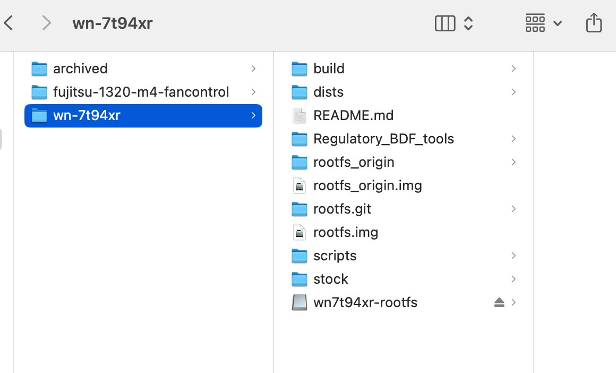
Task: Expand the fujitsu-1320-m4-fancontrol chevron
Action: click(x=253, y=92)
